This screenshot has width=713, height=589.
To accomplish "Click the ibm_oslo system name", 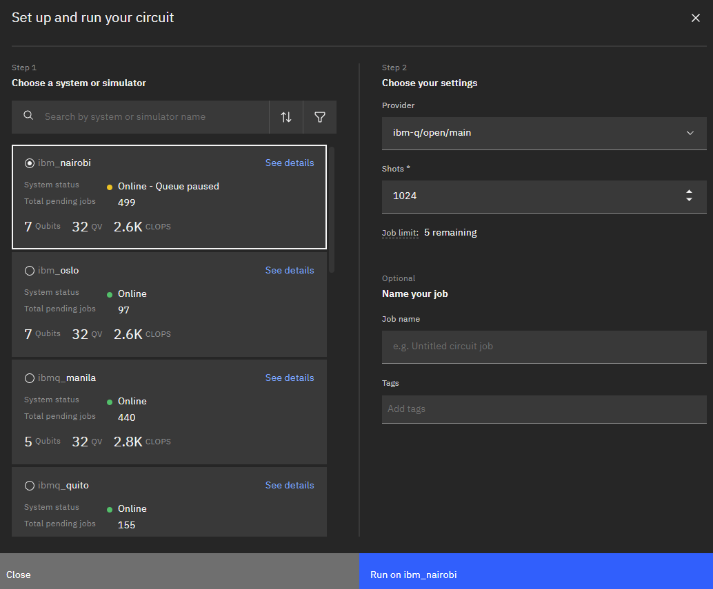I will pyautogui.click(x=58, y=271).
